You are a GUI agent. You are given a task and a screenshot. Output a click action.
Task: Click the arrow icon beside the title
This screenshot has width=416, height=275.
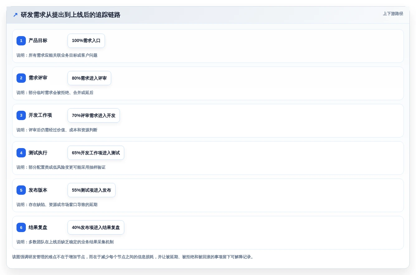coord(15,15)
